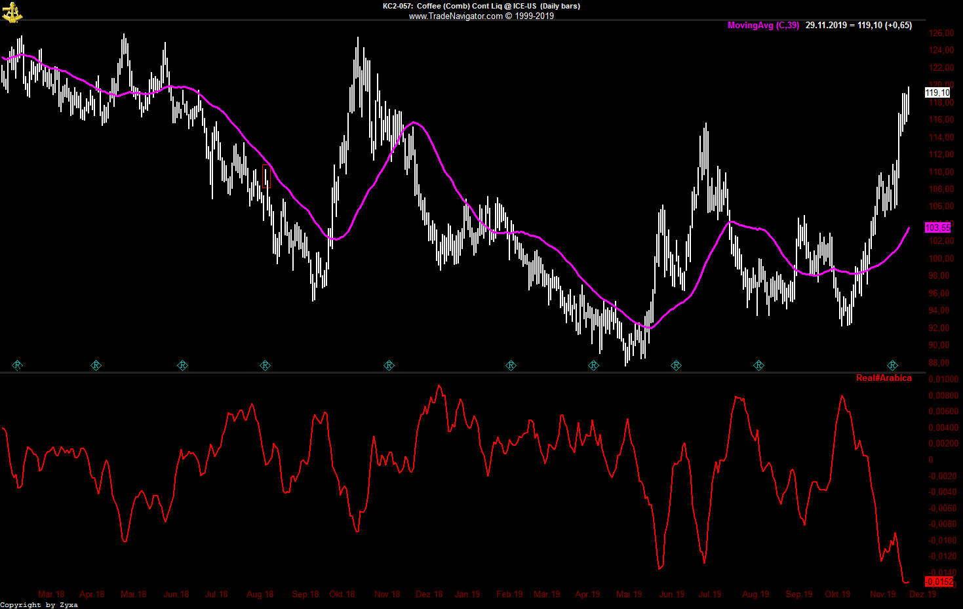The image size is (963, 609).
Task: Click the Real#Arabica indicator label
Action: [884, 378]
